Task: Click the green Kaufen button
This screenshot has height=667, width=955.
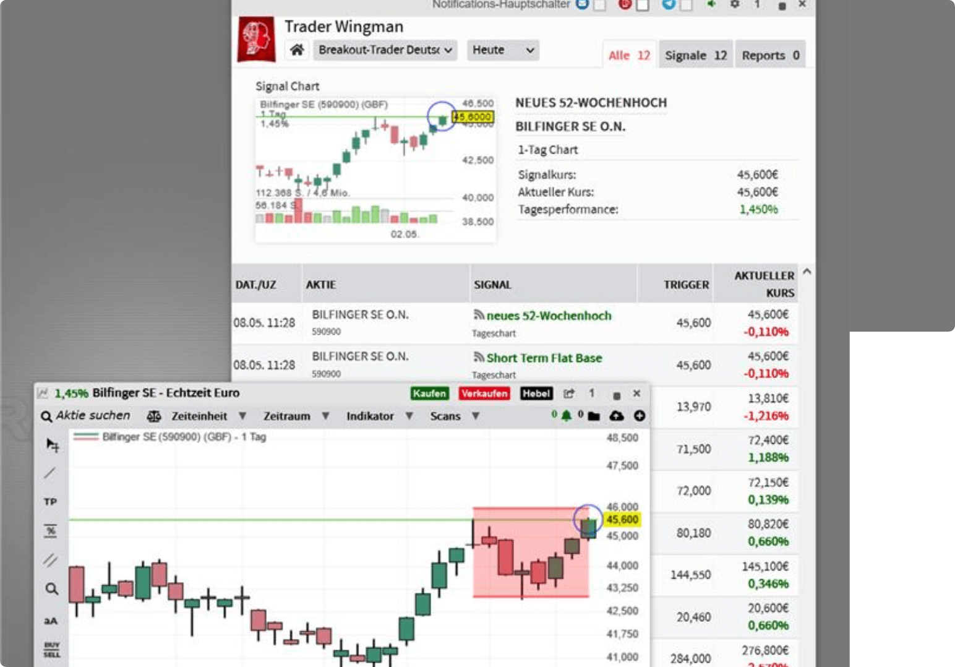Action: click(x=429, y=394)
